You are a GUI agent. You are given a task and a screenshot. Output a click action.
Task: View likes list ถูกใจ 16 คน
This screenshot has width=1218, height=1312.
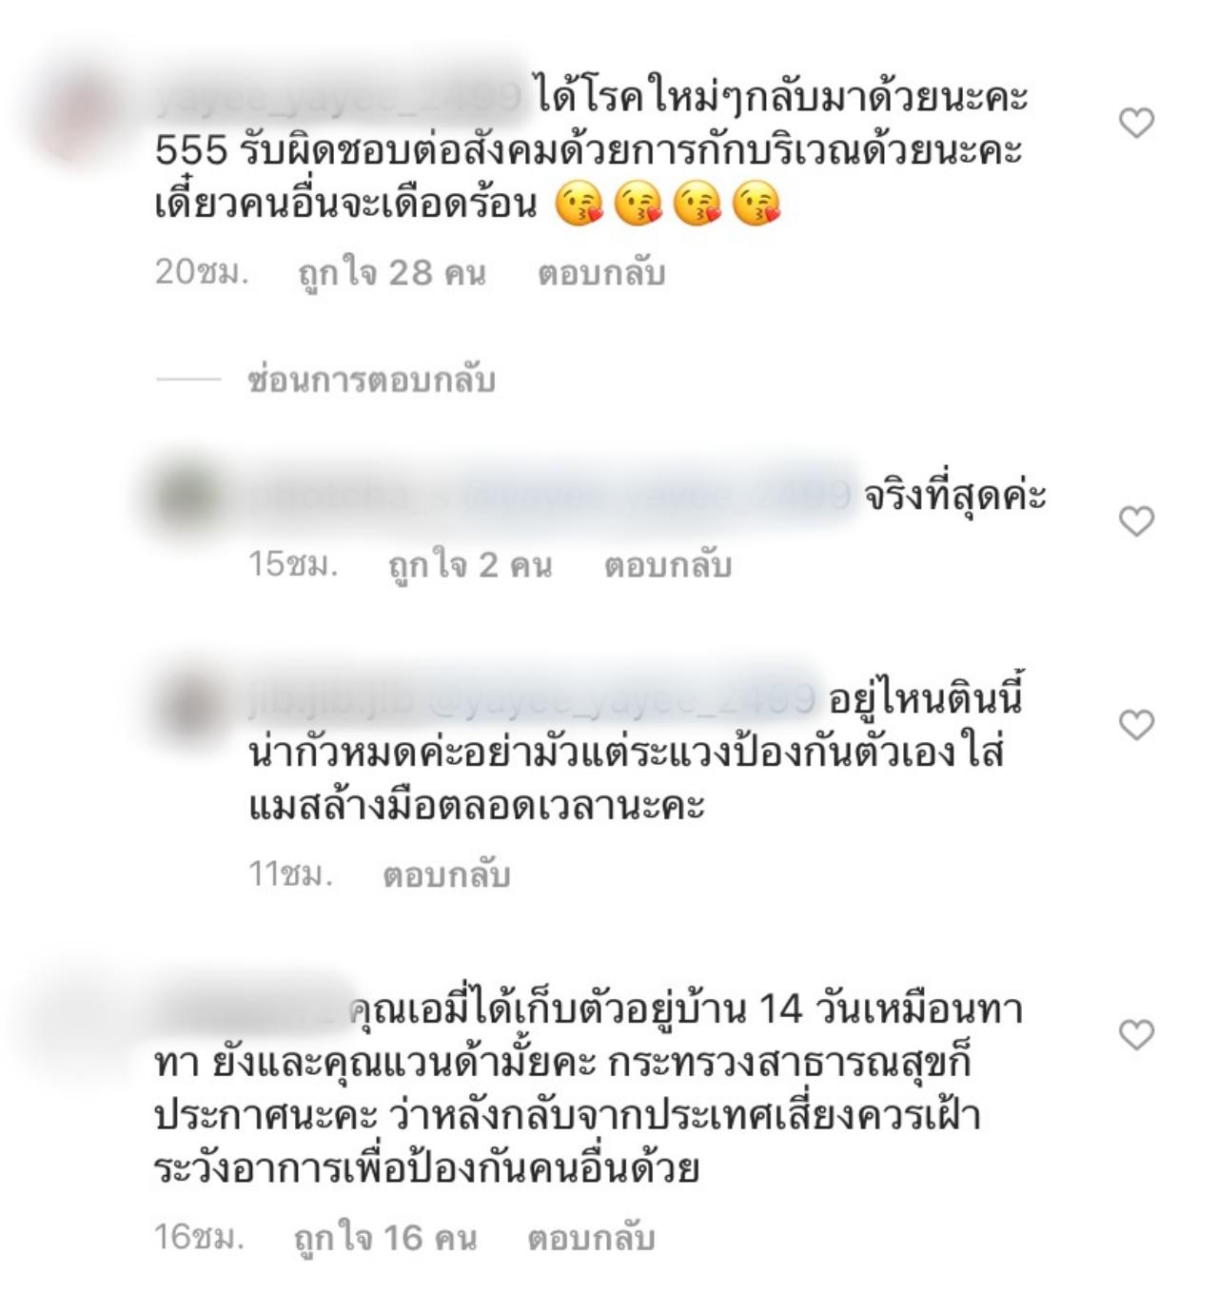[x=385, y=1238]
